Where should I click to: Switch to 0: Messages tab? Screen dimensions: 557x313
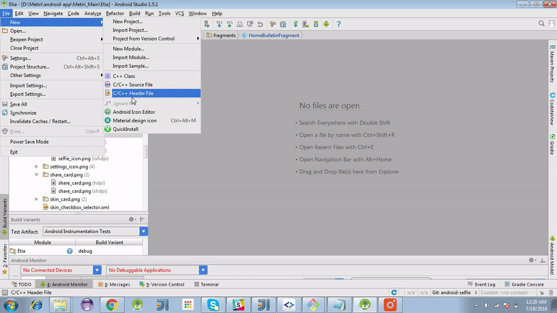pos(114,284)
